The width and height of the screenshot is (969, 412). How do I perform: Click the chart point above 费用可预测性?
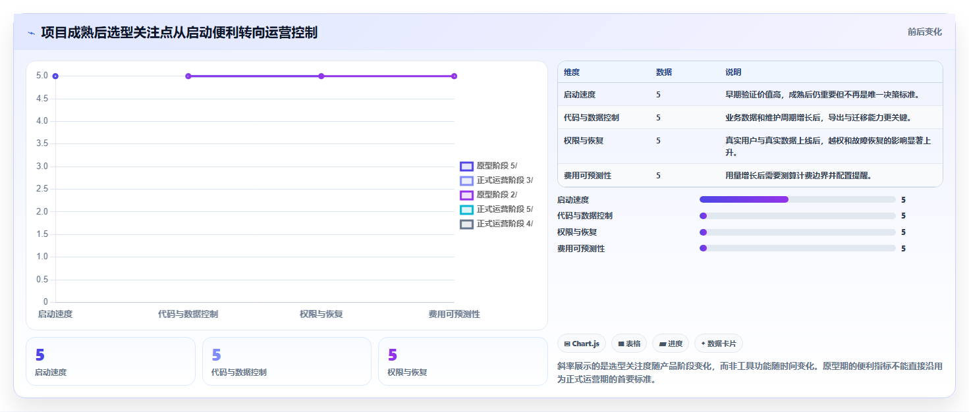[x=454, y=76]
